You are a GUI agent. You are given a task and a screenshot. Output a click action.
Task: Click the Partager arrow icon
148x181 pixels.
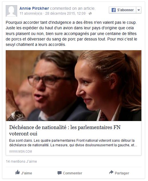[x=111, y=172]
